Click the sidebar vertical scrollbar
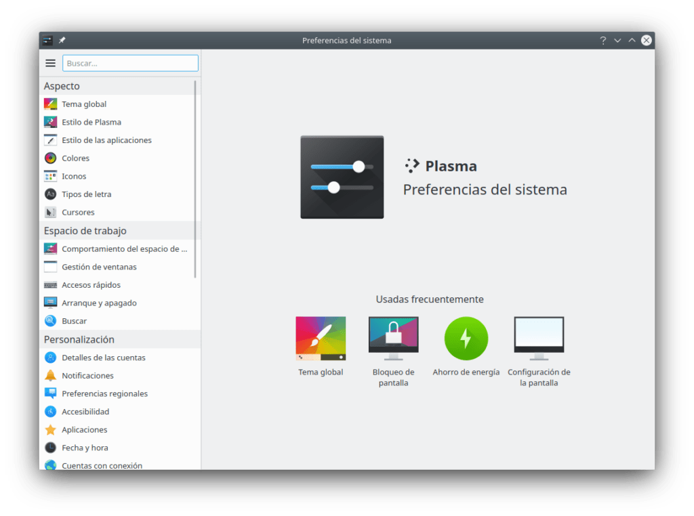This screenshot has width=694, height=516. [196, 179]
